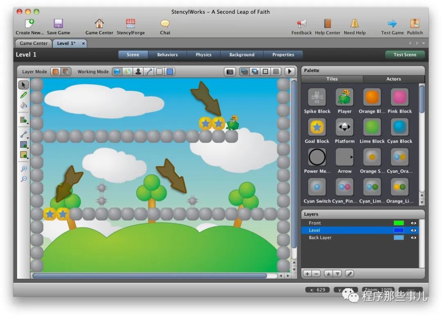Select the paint bucket fill tool
Screen dimensions: 442x316
(23, 106)
